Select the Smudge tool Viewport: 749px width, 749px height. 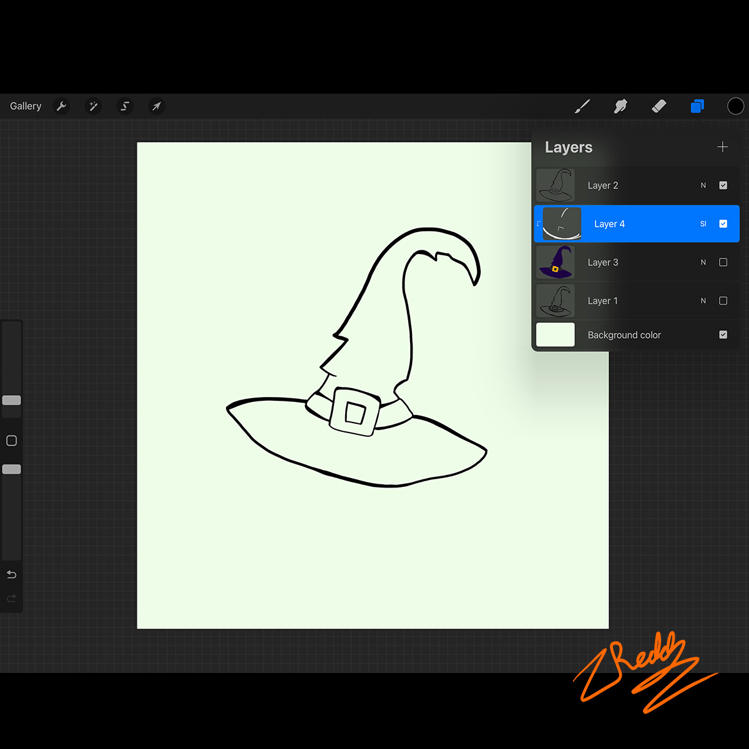pyautogui.click(x=620, y=106)
